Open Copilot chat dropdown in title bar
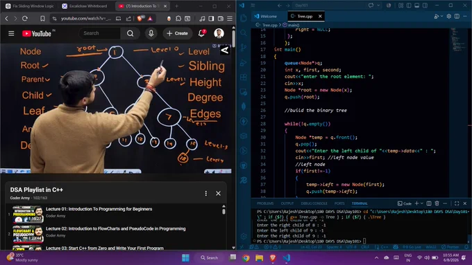472x265 pixels. [x=378, y=6]
